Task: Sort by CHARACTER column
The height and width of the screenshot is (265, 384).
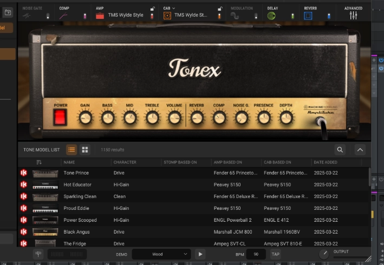Action: (x=125, y=162)
